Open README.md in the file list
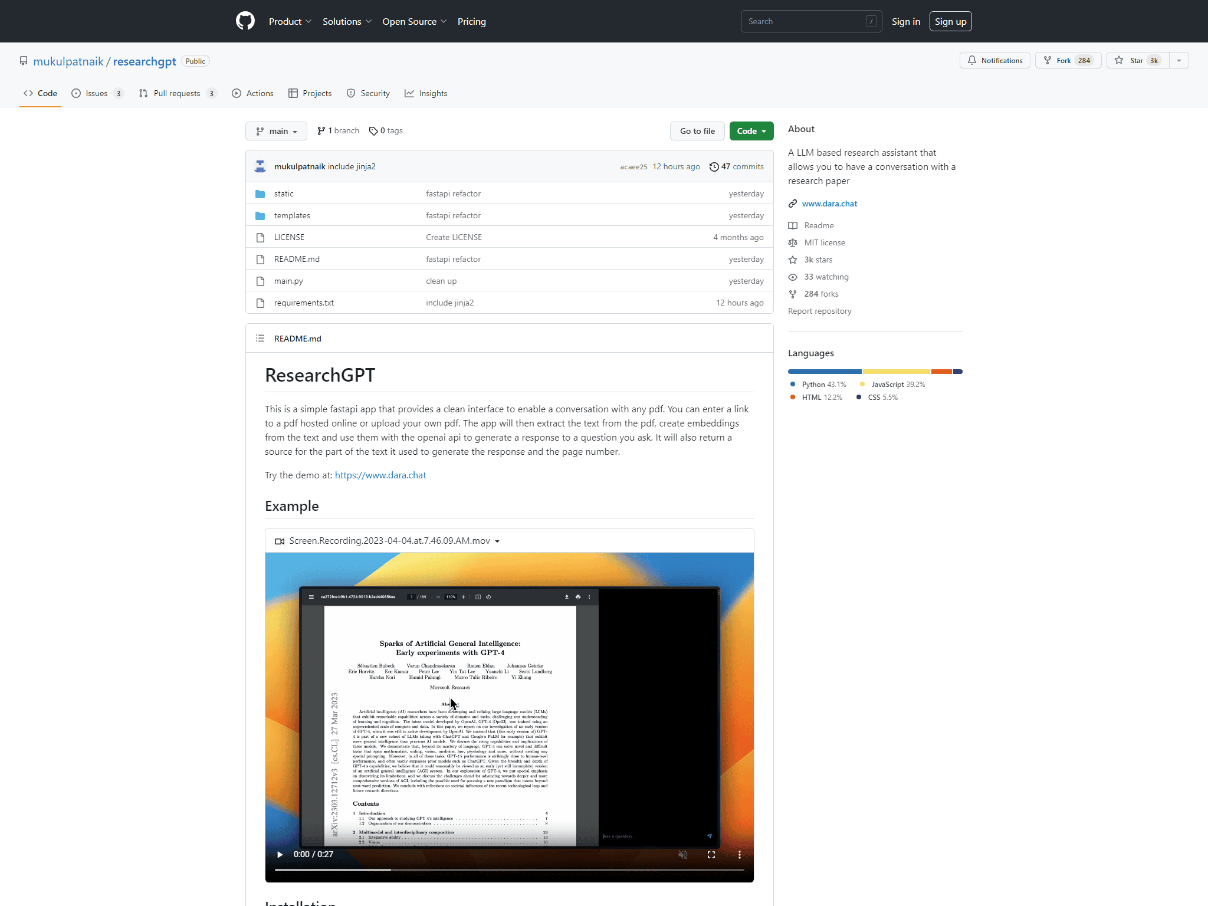Viewport: 1208px width, 906px height. (297, 259)
